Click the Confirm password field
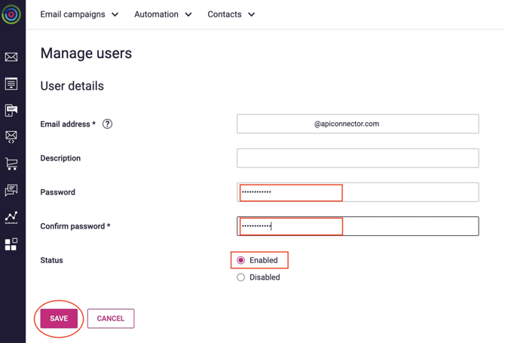The width and height of the screenshot is (505, 343). tap(357, 226)
